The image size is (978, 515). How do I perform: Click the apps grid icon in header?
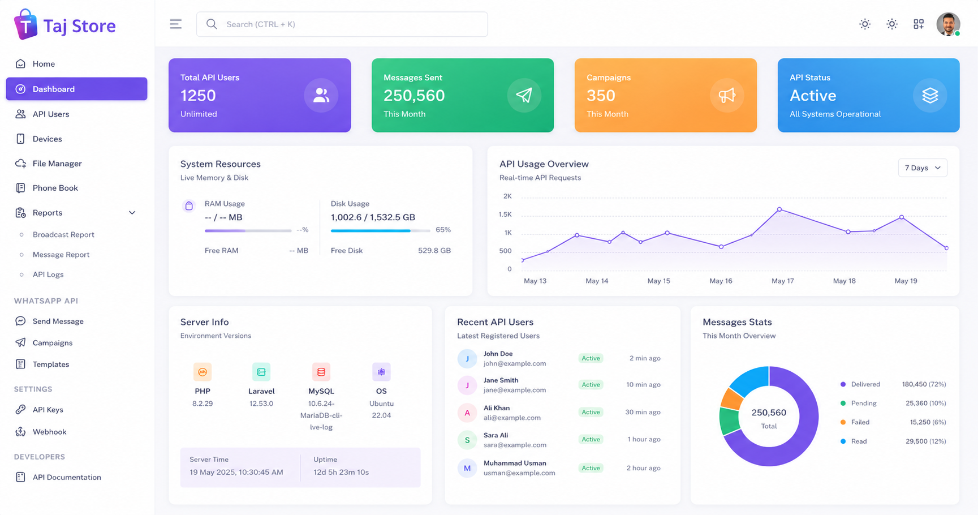[x=919, y=24]
